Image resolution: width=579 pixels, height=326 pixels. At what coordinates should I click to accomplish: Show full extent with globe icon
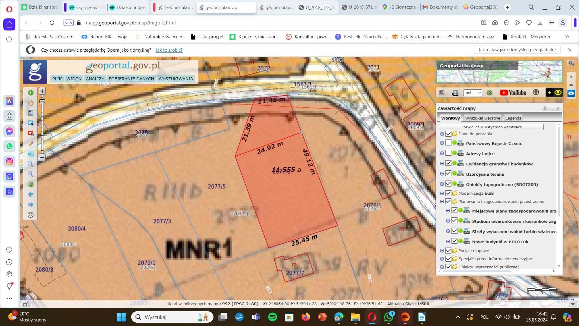tap(30, 184)
